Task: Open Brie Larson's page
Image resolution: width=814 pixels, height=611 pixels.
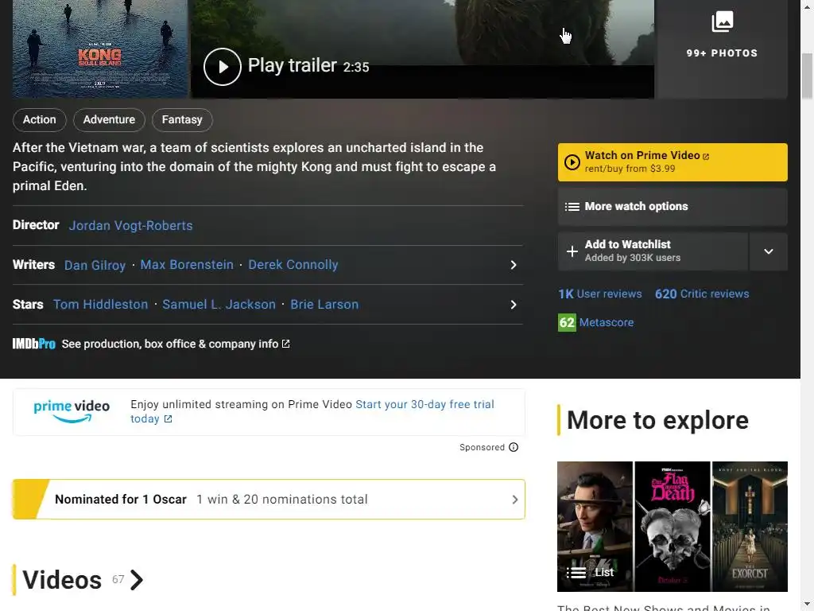Action: coord(324,305)
